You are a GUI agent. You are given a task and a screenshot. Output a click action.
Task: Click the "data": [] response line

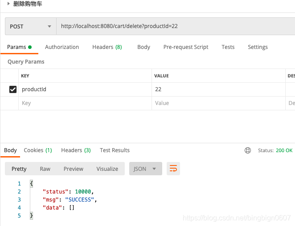tap(58, 208)
